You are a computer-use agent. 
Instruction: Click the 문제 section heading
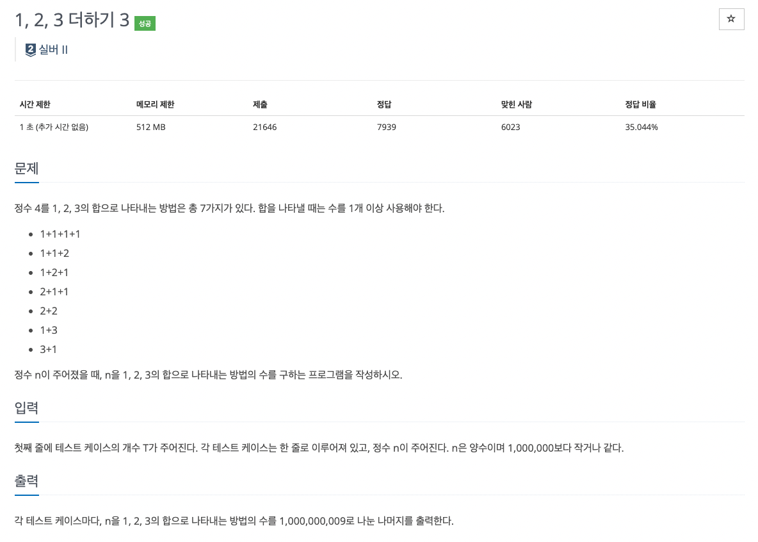[x=26, y=168]
